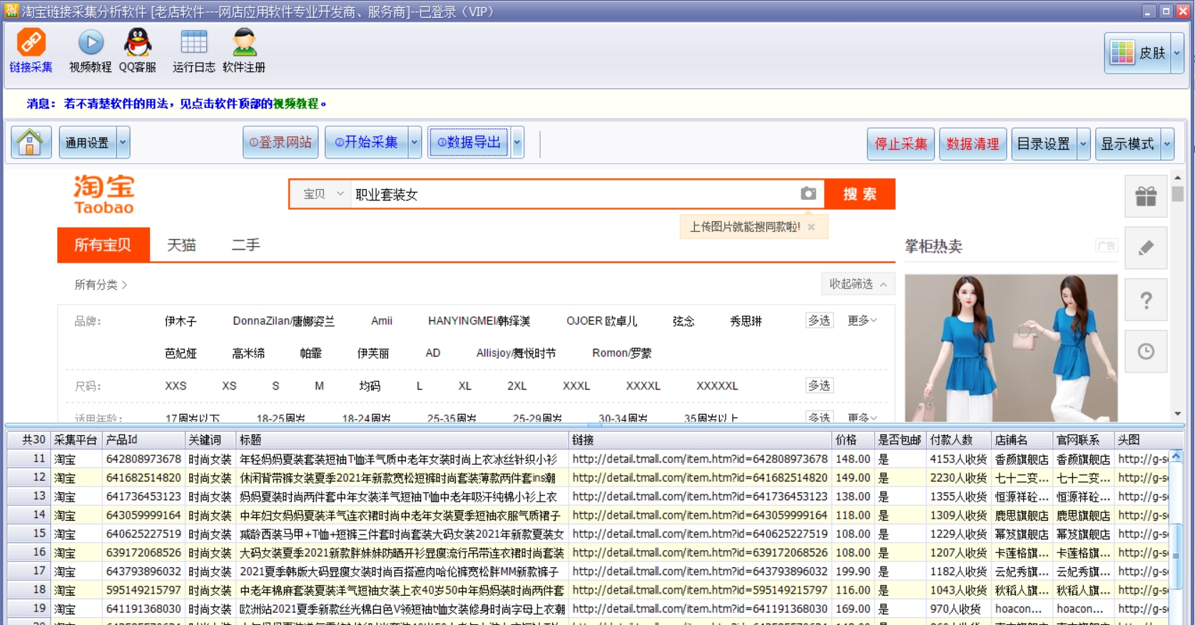Viewport: 1195px width, 625px height.
Task: Toggle 多选 multi-select for size row
Action: click(x=819, y=386)
